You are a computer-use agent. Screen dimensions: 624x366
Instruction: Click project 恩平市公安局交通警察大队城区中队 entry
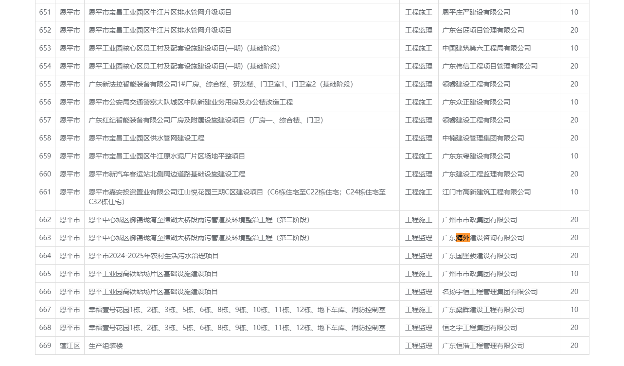pos(191,102)
